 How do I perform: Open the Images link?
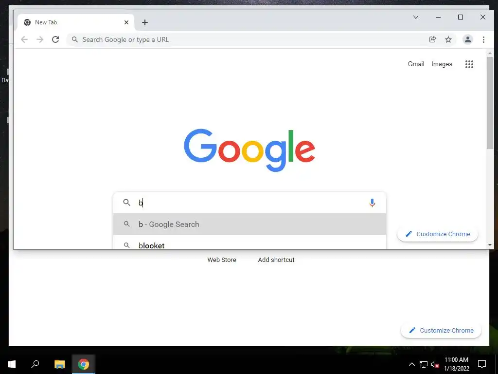(442, 64)
